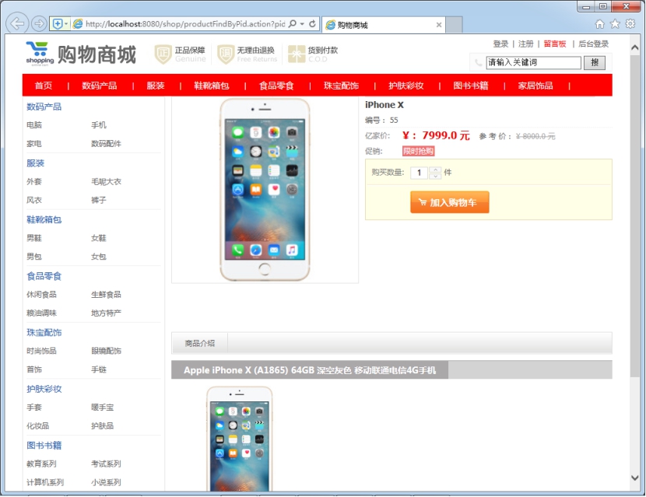Screen dimensions: 646x497
Task: Click the iPhone image in product description
Action: [x=240, y=439]
